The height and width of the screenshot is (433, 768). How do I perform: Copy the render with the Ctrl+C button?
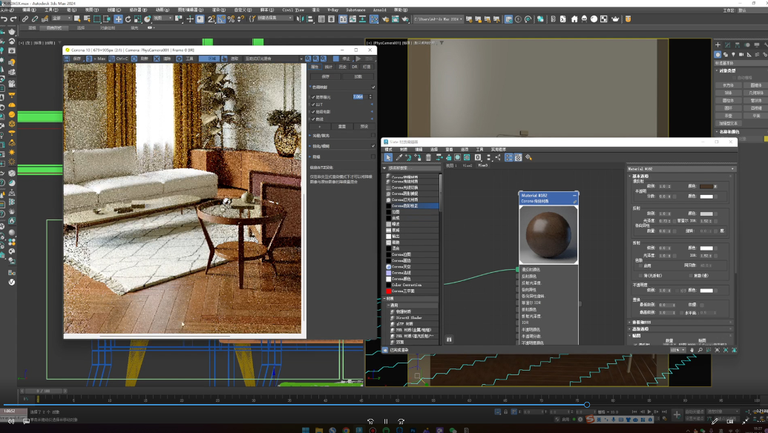[119, 59]
